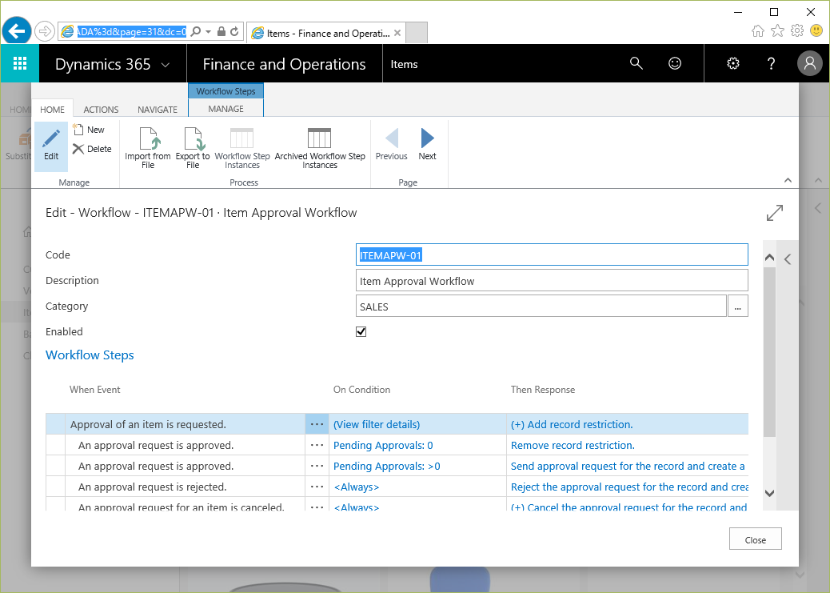Click Delete in the Manage group
The image size is (830, 593).
pyautogui.click(x=92, y=149)
